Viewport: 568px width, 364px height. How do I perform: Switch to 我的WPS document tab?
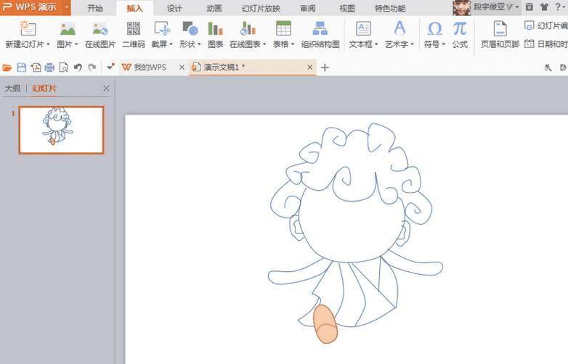tap(150, 67)
